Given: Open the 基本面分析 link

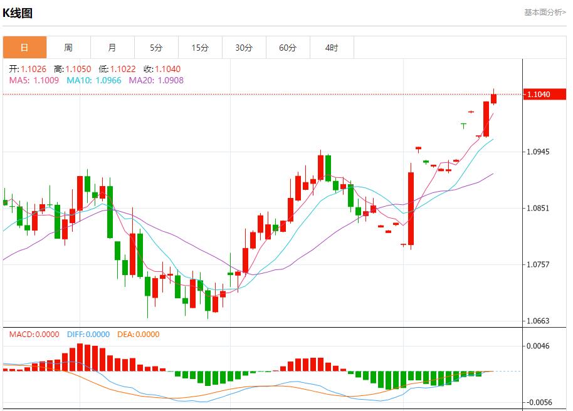Looking at the screenshot, I should click(x=545, y=13).
